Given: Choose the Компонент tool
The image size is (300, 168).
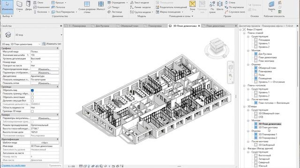Looking at the screenshot, I should point(41,7).
